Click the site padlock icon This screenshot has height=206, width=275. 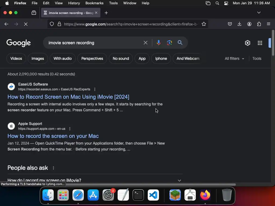tap(59, 24)
